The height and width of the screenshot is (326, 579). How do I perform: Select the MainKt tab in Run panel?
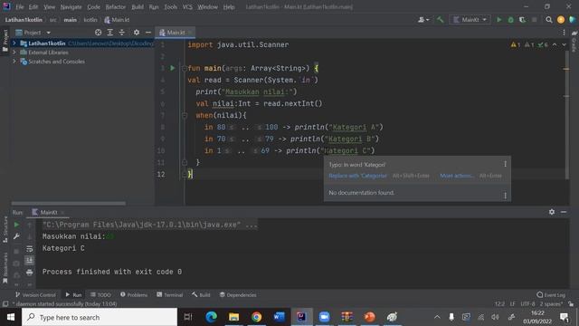coord(48,212)
